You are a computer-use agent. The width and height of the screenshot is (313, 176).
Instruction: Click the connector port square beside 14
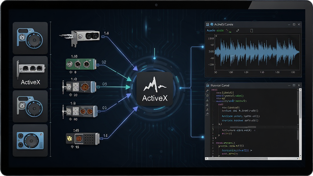pyautogui.click(x=101, y=138)
